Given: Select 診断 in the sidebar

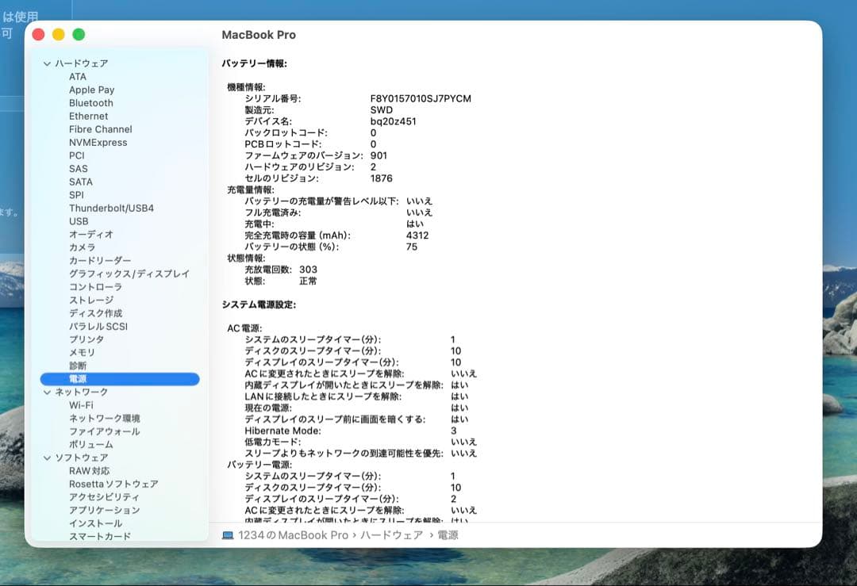Looking at the screenshot, I should 78,366.
